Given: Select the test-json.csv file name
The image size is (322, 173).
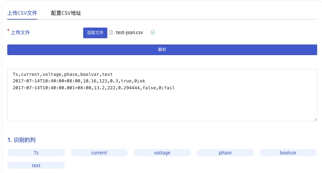Looking at the screenshot, I should [129, 33].
